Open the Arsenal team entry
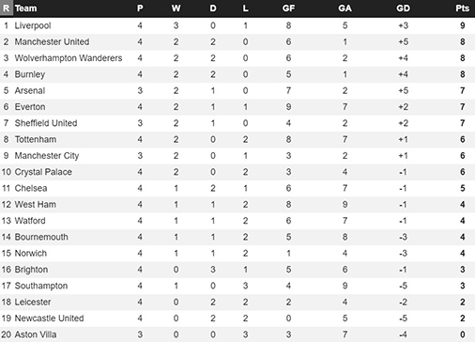This screenshot has width=475, height=342. [x=30, y=91]
